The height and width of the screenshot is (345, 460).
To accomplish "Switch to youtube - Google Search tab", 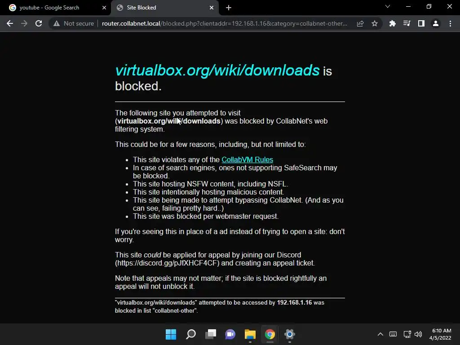I will click(55, 8).
